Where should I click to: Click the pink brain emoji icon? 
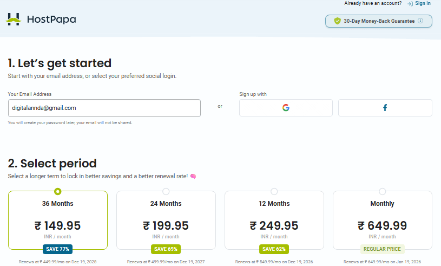pos(193,177)
